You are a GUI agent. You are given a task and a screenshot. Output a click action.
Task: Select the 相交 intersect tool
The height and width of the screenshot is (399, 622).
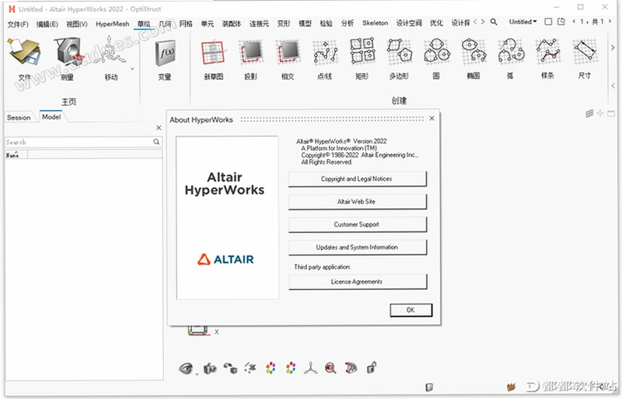[288, 59]
